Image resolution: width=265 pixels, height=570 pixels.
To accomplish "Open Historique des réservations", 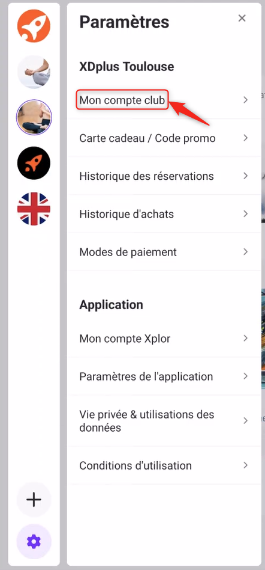I will click(164, 176).
